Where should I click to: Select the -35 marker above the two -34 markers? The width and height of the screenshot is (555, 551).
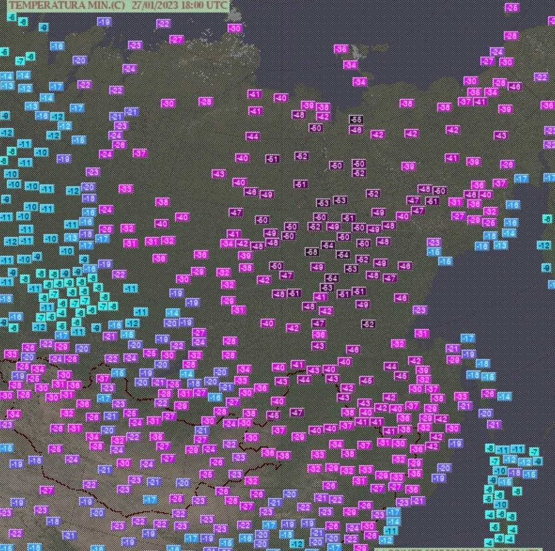pos(341,49)
